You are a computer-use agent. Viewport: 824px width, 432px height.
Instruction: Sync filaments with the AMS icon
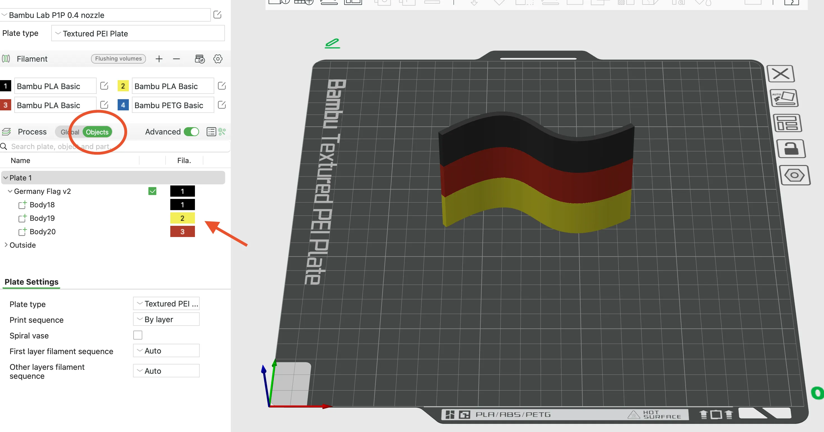click(x=200, y=59)
